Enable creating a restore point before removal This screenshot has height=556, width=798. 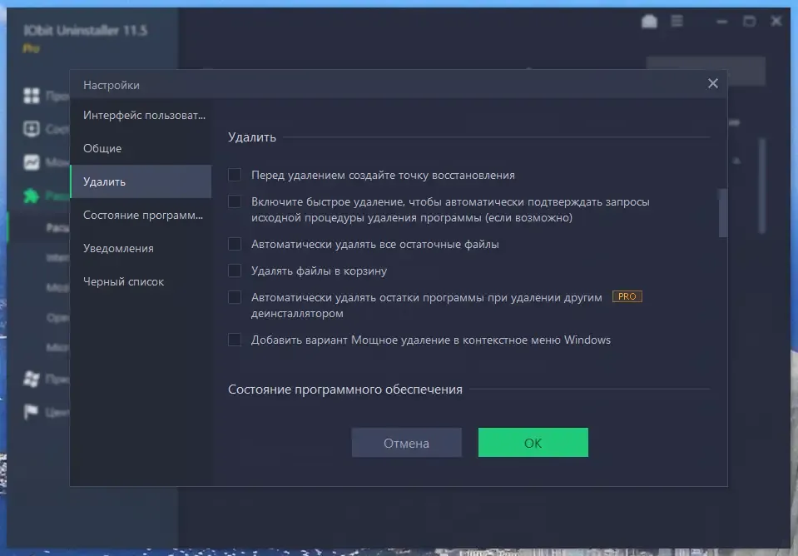coord(235,175)
